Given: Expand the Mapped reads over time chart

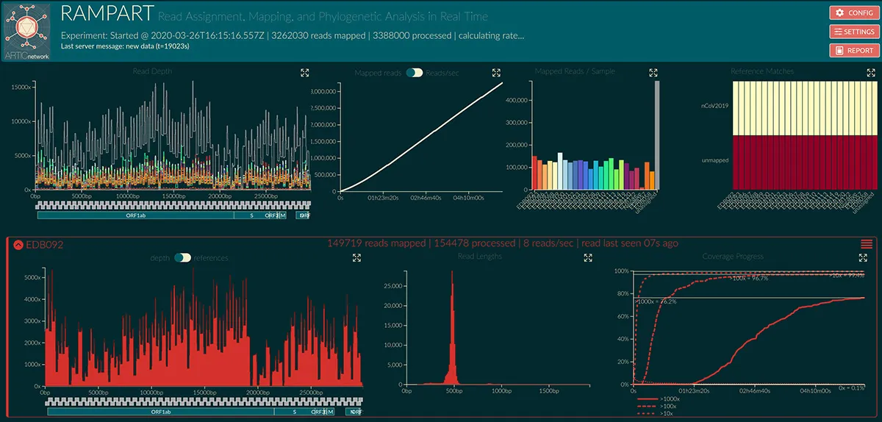Looking at the screenshot, I should pyautogui.click(x=496, y=73).
